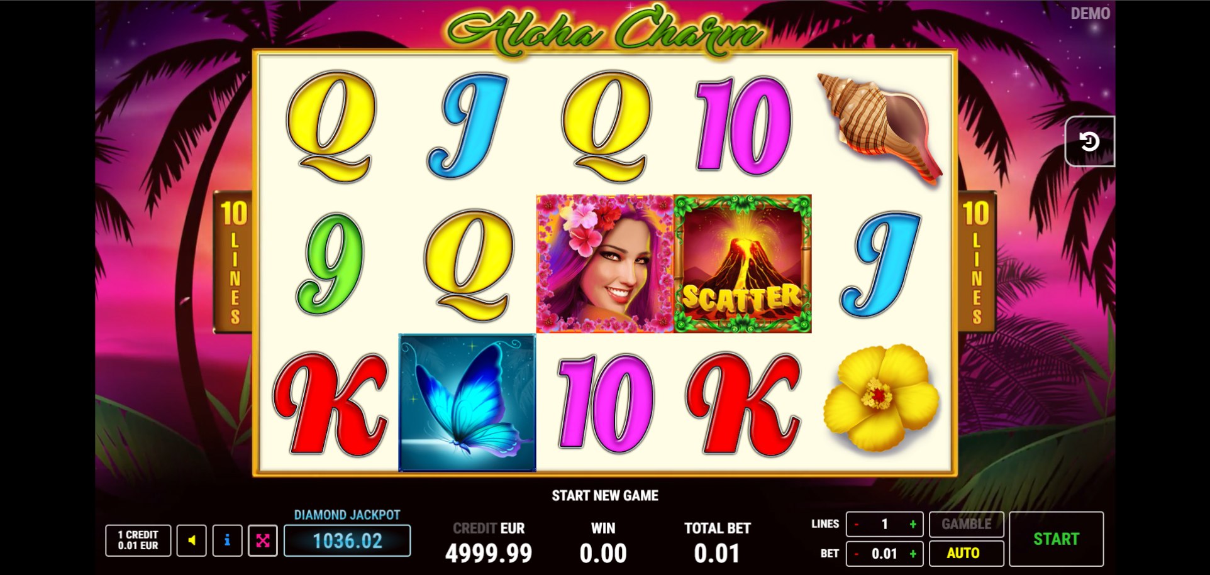Click the volcano SCATTER symbol

pos(743,264)
